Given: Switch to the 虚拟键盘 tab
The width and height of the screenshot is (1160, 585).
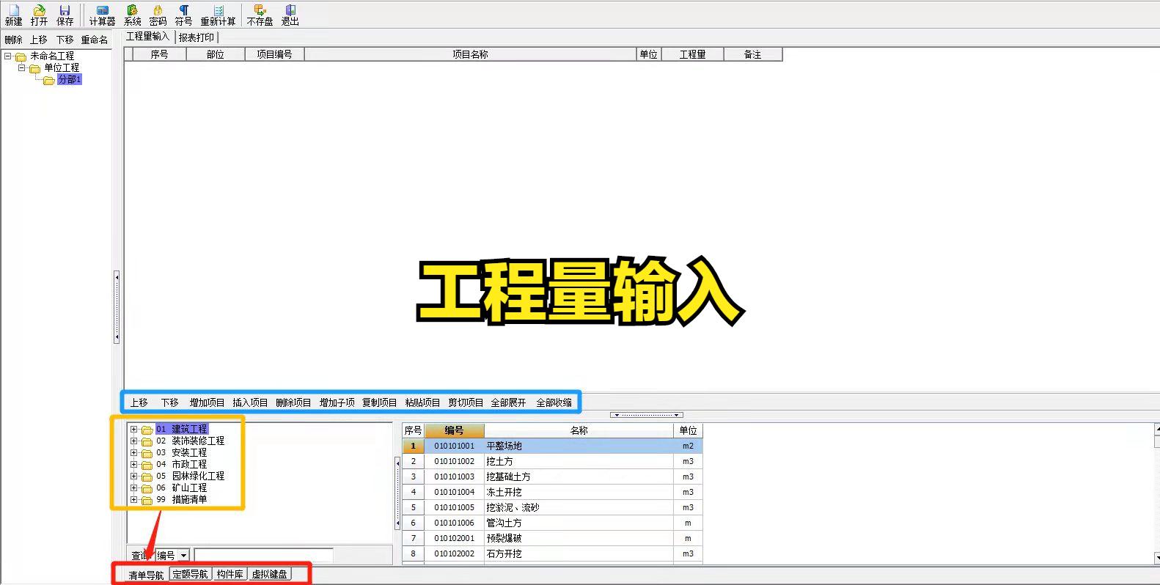Looking at the screenshot, I should (269, 574).
